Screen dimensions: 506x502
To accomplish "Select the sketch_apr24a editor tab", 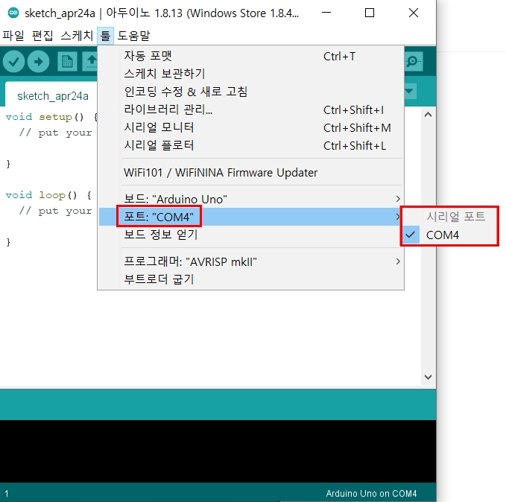I will pyautogui.click(x=53, y=96).
